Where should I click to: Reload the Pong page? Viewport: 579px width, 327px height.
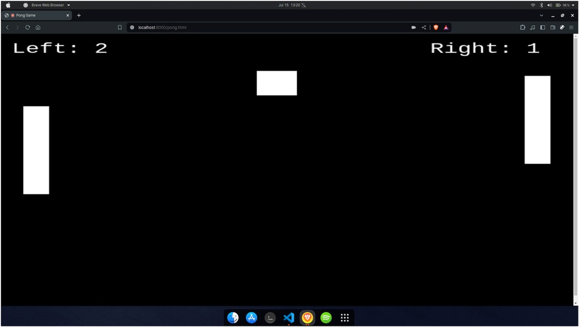(28, 27)
